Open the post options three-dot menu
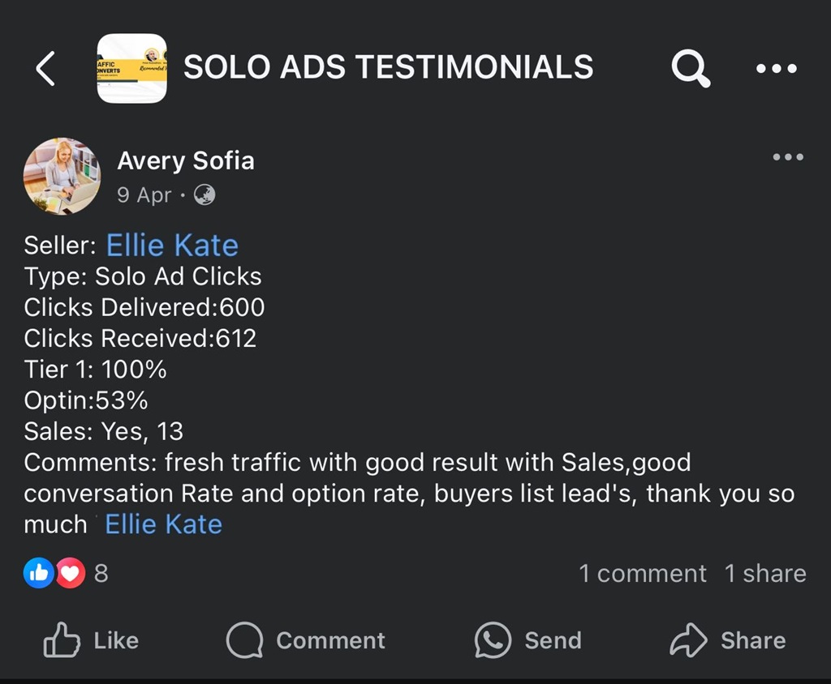 click(788, 157)
